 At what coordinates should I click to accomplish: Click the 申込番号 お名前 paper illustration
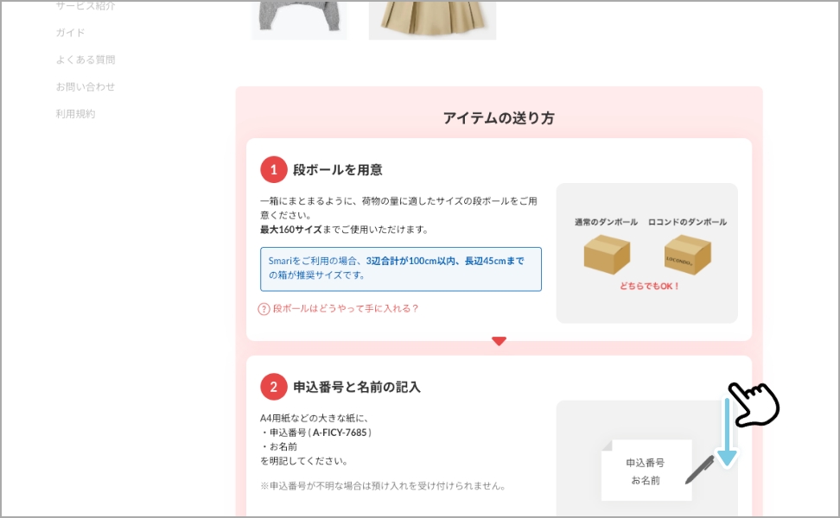(x=646, y=471)
